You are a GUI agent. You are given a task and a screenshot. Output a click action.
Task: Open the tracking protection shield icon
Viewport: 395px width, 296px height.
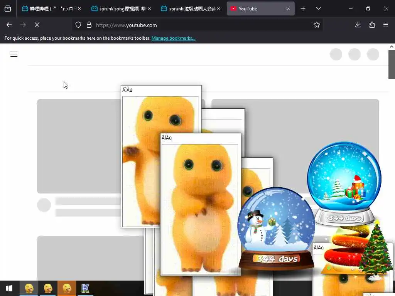[78, 25]
